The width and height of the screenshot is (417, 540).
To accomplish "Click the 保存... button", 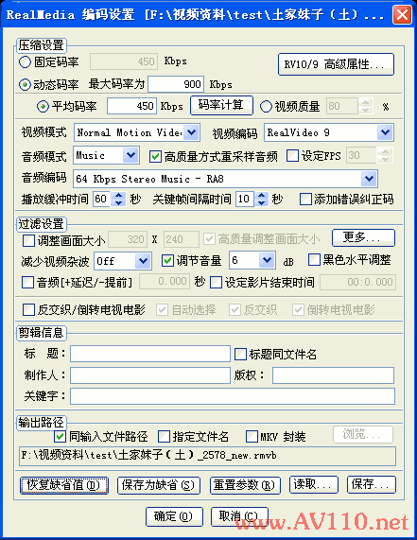I will [x=372, y=484].
